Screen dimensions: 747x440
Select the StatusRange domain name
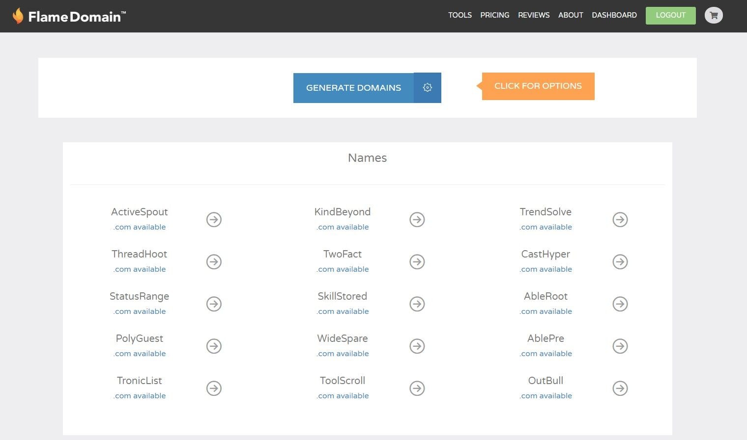coord(140,296)
